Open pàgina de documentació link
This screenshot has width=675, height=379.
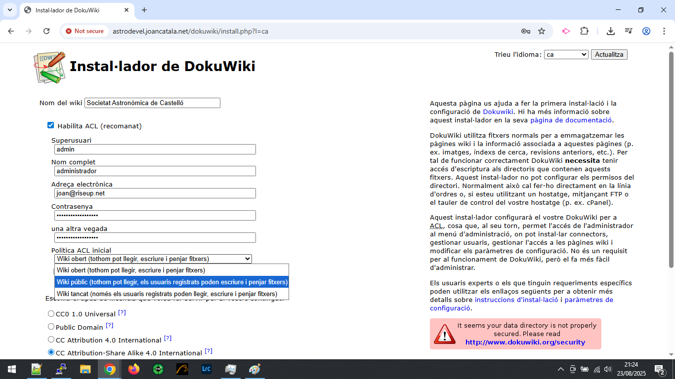click(x=571, y=120)
